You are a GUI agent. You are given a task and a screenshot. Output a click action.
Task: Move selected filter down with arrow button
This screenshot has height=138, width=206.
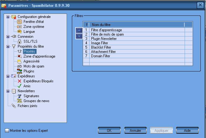[x=79, y=36]
